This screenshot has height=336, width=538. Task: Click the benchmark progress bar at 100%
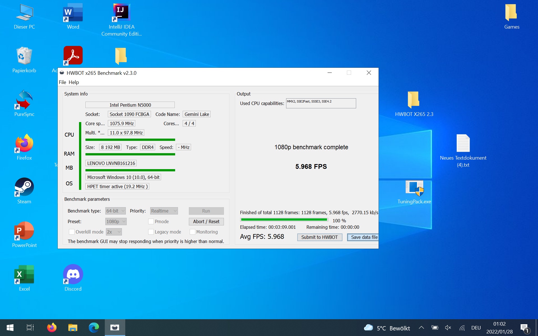coord(284,220)
